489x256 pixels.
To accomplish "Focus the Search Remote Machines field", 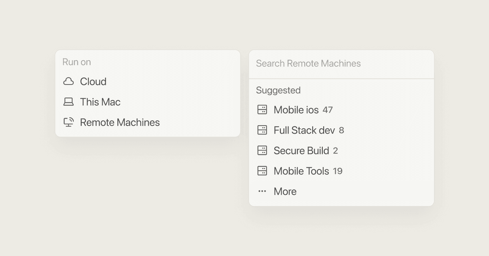I will point(341,64).
